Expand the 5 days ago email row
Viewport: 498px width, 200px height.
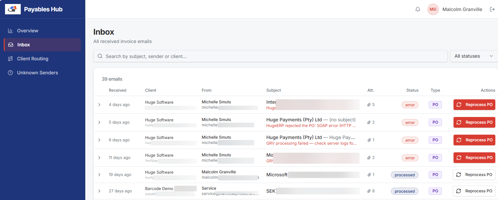tap(99, 122)
